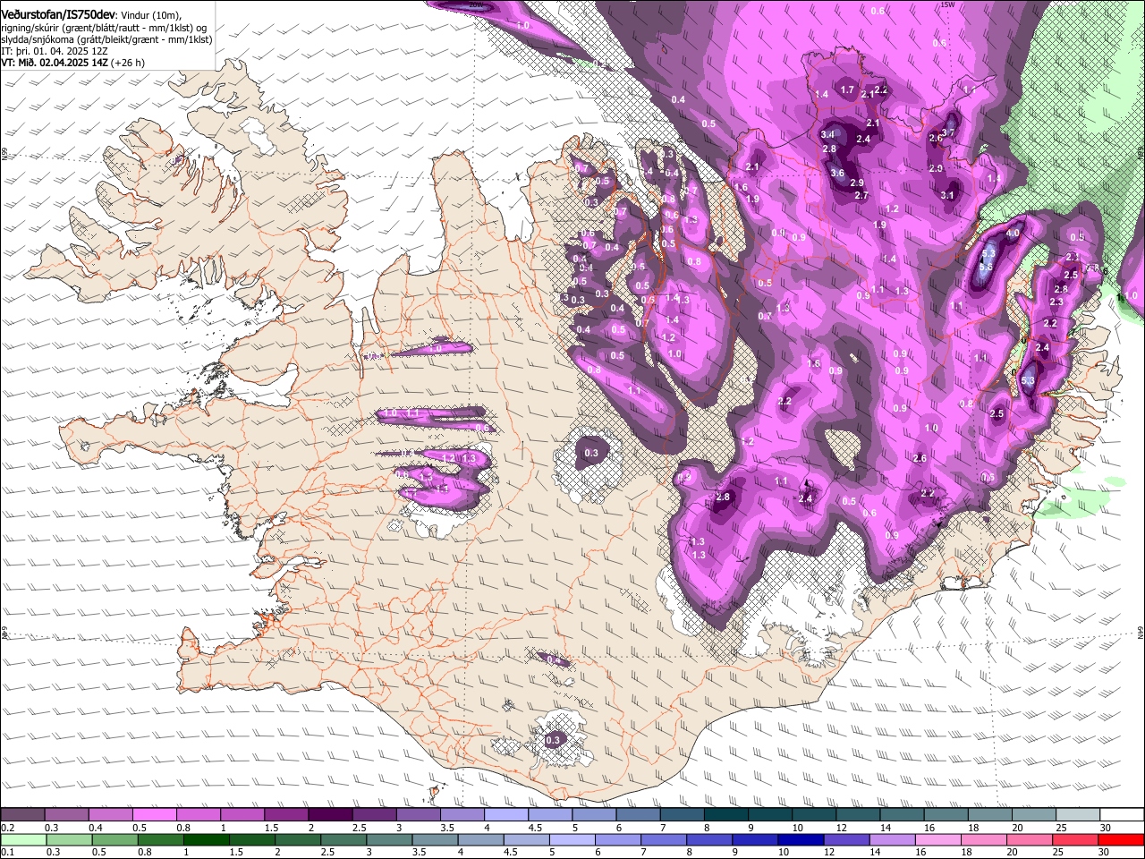This screenshot has height=859, width=1145.
Task: Pick dark teal 8 swatch in upper legend
Action: 726,815
